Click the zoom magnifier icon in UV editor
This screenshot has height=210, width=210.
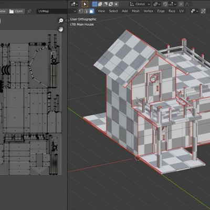61,20
